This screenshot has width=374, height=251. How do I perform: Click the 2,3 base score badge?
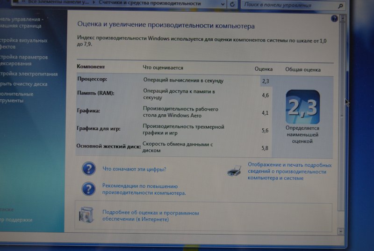(x=302, y=107)
